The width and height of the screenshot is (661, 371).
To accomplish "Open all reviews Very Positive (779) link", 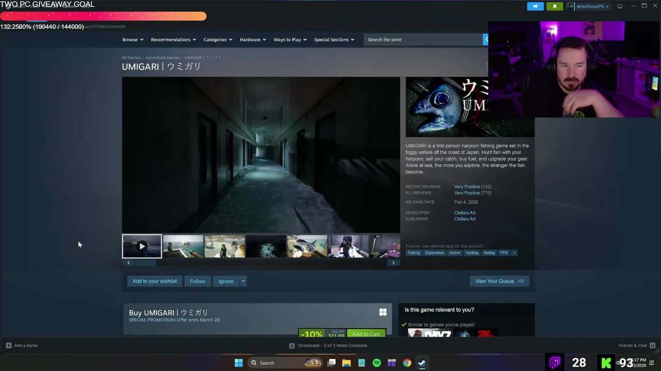I will coord(473,193).
